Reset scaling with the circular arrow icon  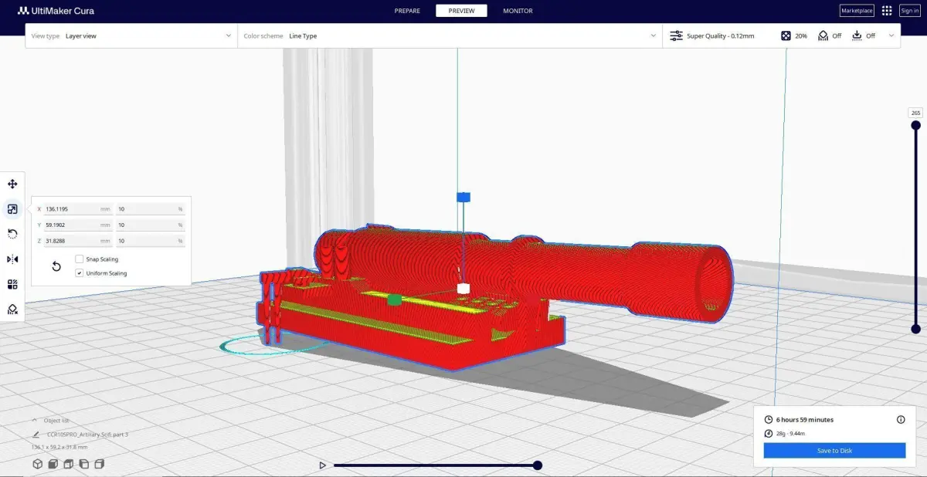pyautogui.click(x=56, y=266)
